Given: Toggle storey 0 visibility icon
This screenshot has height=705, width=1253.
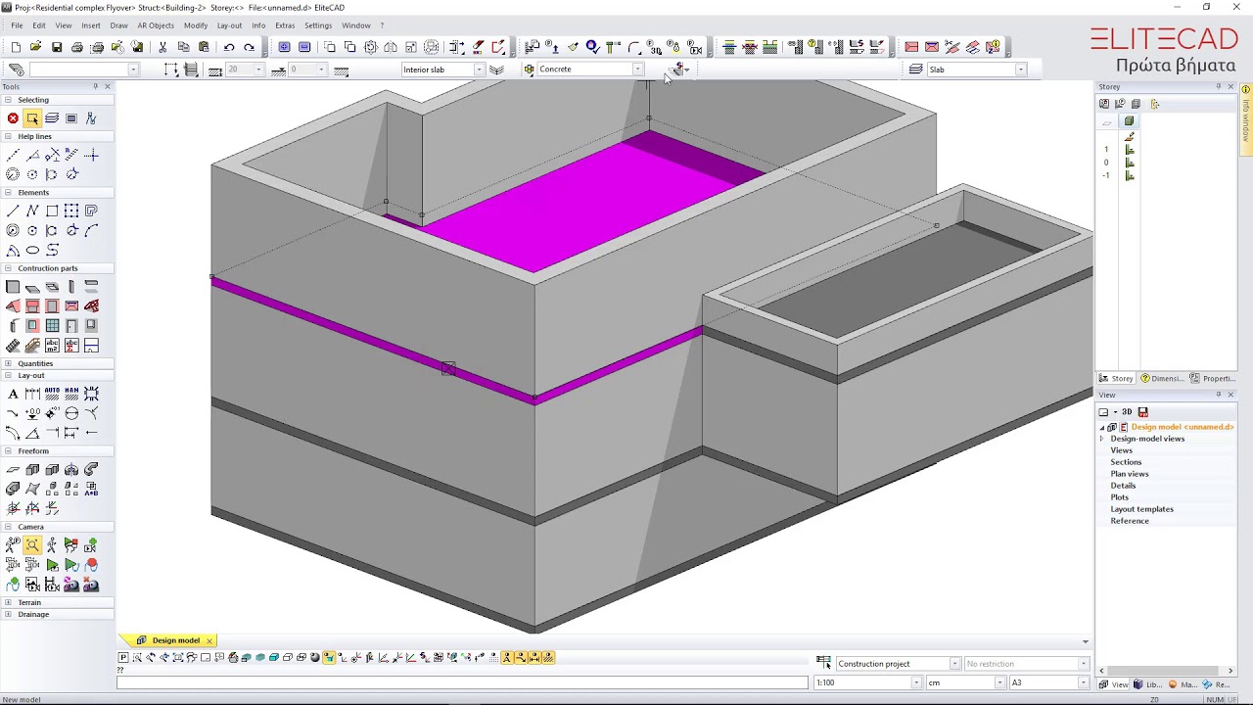Looking at the screenshot, I should pos(1130,163).
